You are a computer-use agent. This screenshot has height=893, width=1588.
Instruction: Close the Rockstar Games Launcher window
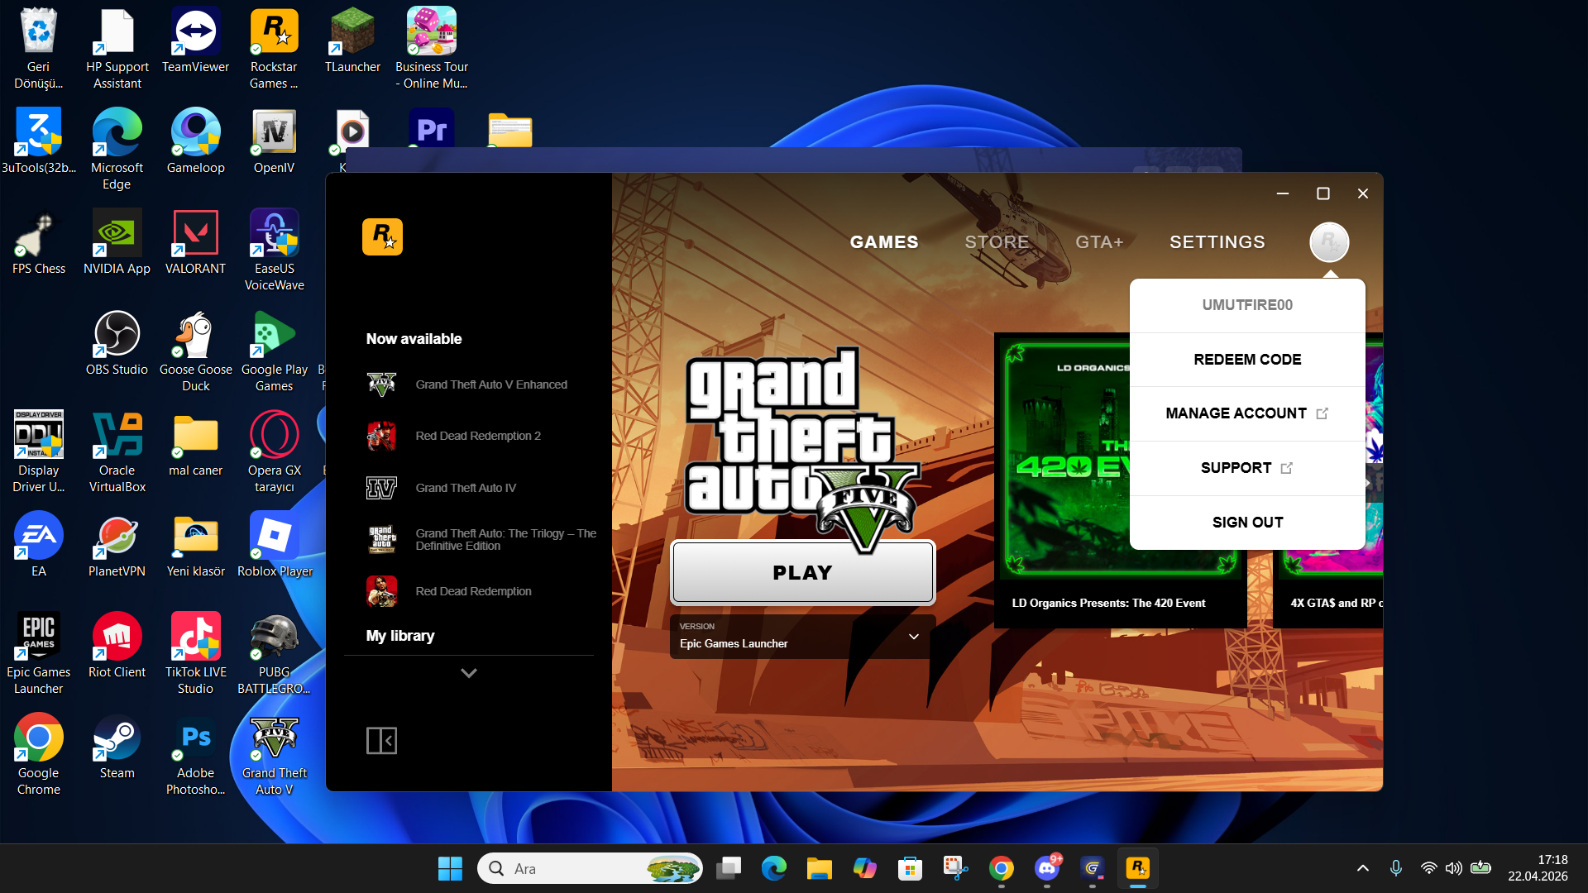point(1363,193)
